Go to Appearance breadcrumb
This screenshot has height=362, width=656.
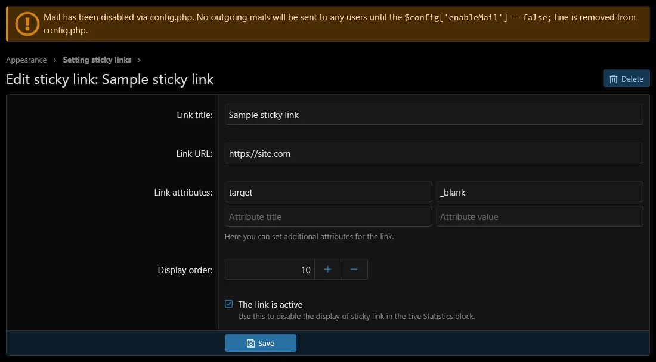(26, 60)
